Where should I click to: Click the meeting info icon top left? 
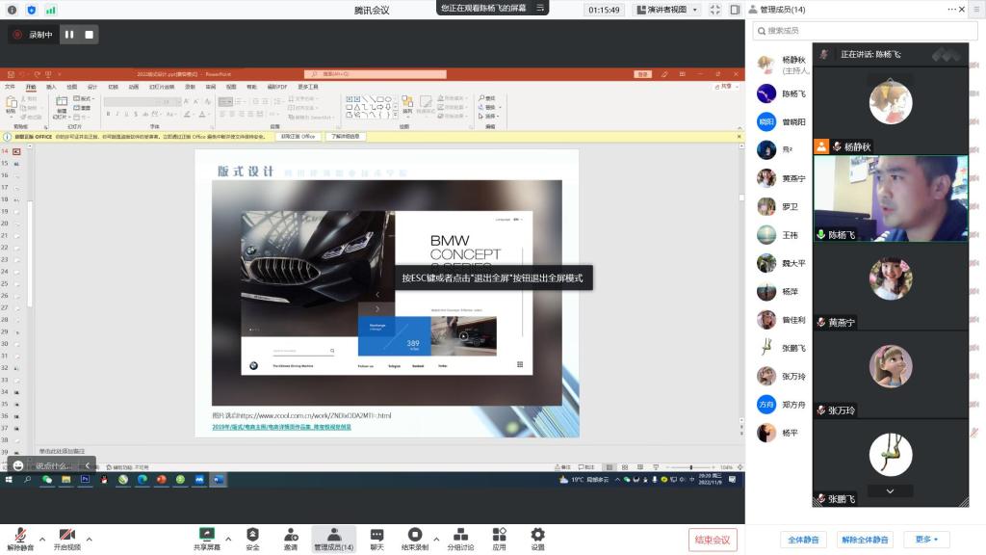(12, 10)
